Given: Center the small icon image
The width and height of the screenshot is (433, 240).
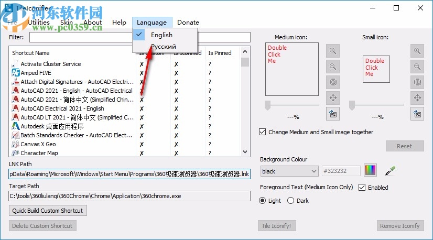Looking at the screenshot, I should pos(417,98).
